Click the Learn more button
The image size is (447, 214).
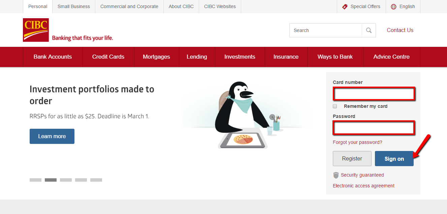tap(52, 136)
